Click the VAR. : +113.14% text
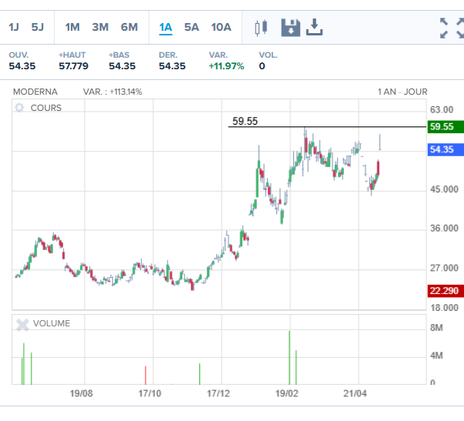 click(x=112, y=92)
